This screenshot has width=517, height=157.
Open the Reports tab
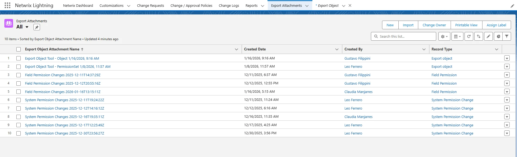pyautogui.click(x=251, y=5)
